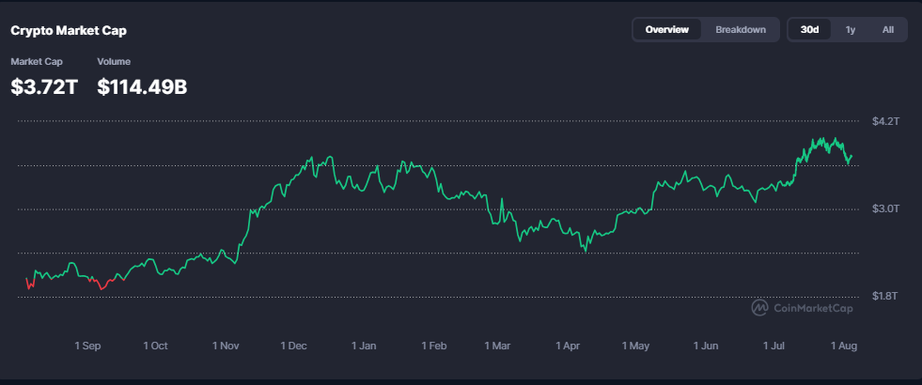
Task: Click the Volume label
Action: tap(114, 62)
